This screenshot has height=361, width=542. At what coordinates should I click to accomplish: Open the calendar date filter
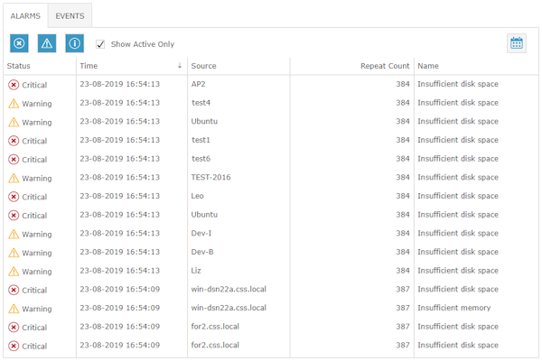517,43
